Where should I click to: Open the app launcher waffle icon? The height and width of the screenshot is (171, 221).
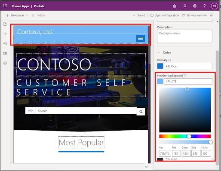[x=5, y=6]
